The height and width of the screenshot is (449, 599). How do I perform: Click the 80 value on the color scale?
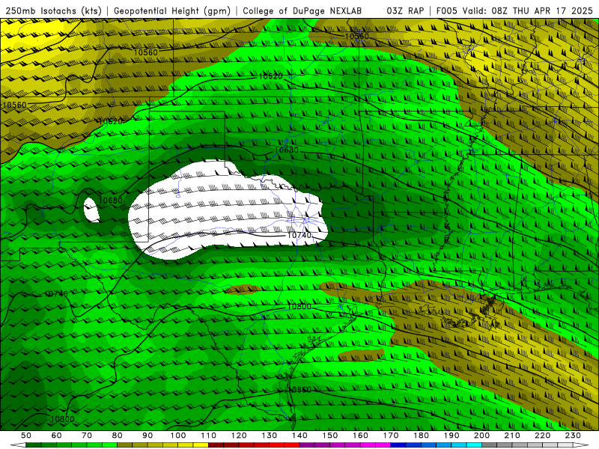click(118, 436)
